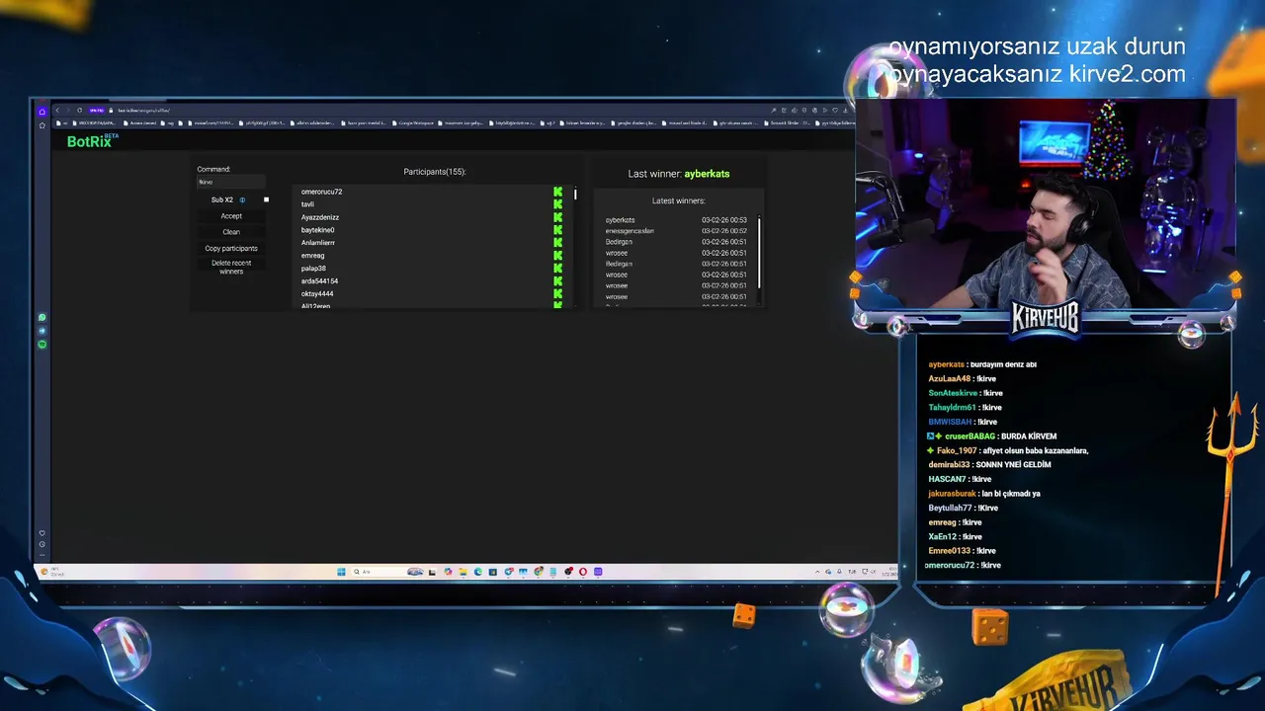
Task: Click the browser address bar
Action: (435, 111)
